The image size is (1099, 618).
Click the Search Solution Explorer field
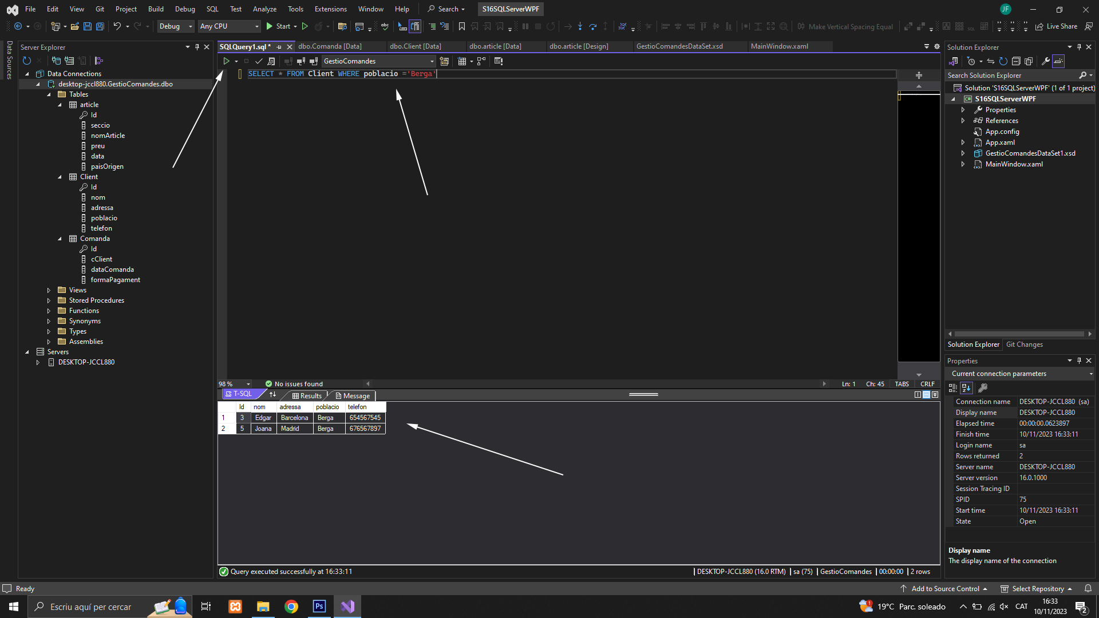click(x=1010, y=76)
